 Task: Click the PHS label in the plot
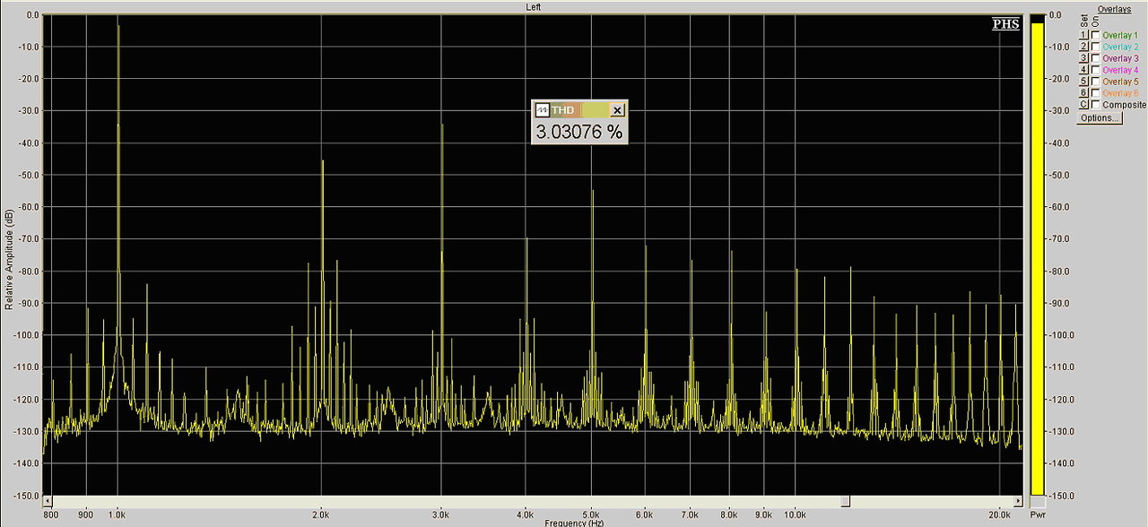1006,24
